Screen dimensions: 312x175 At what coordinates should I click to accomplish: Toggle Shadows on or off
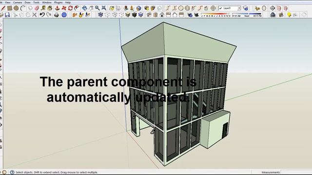tap(196, 15)
